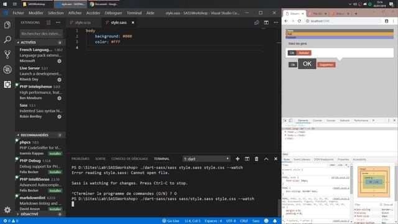Click the #FFF color value in editor
398x224 pixels.
[x=116, y=42]
